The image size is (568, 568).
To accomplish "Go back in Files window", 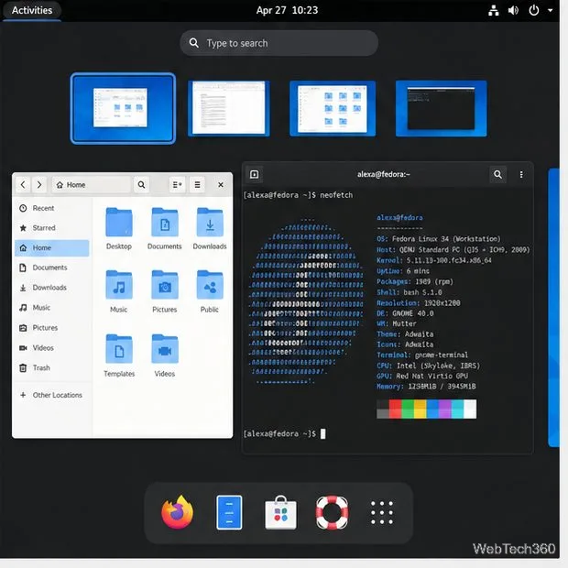I will [x=23, y=185].
